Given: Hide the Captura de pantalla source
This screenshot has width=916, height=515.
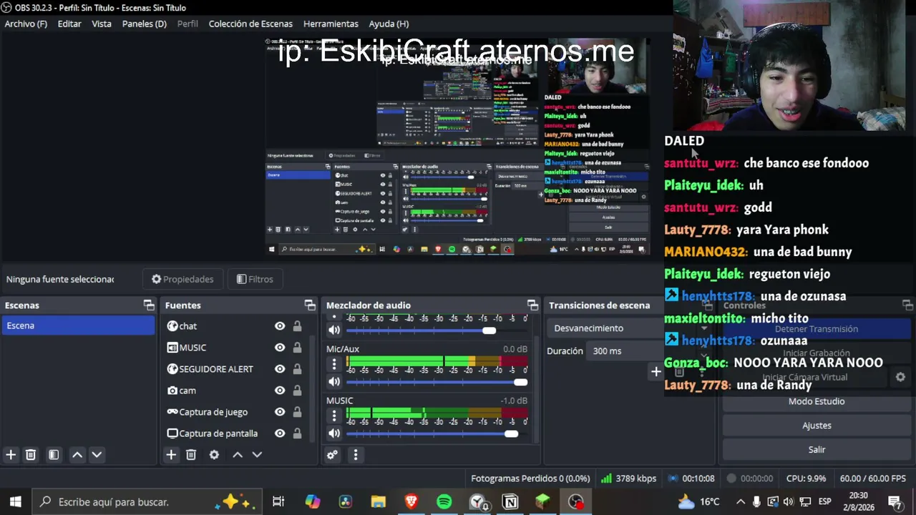Looking at the screenshot, I should pyautogui.click(x=280, y=433).
